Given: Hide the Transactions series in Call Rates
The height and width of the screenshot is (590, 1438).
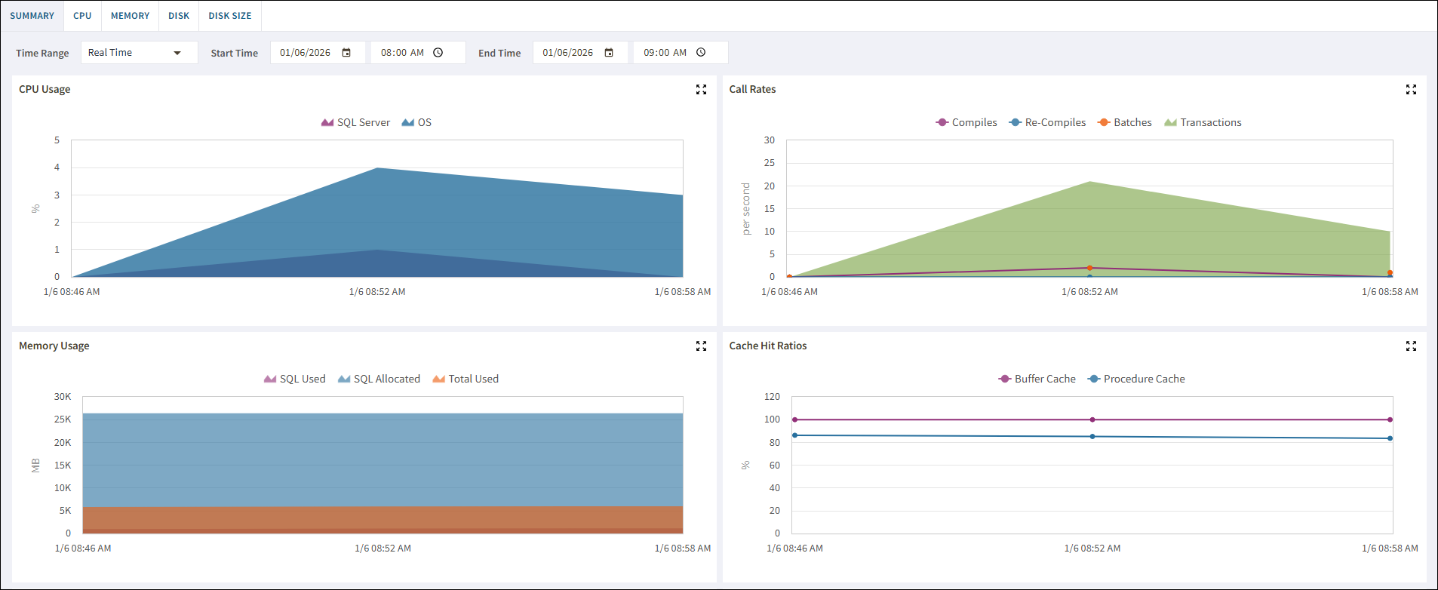Looking at the screenshot, I should (1203, 122).
